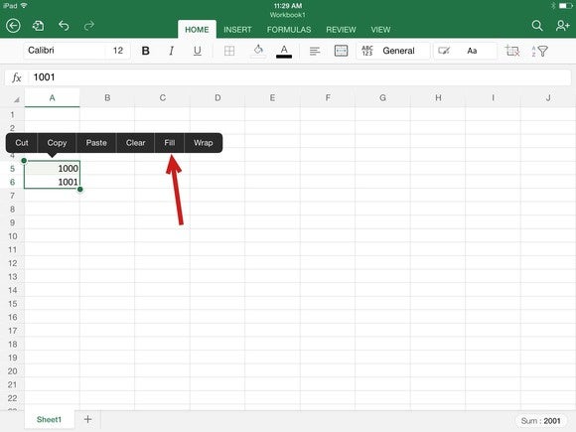Choose Copy in the context menu

pos(57,143)
